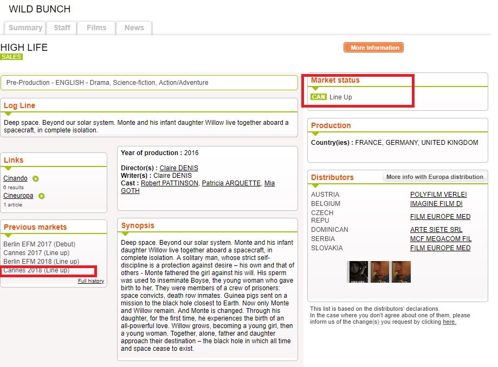Open the Summary tab

click(x=25, y=28)
